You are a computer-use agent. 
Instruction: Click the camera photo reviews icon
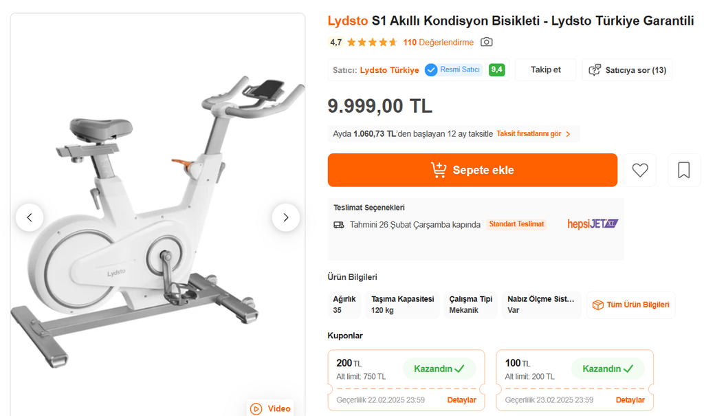point(487,42)
